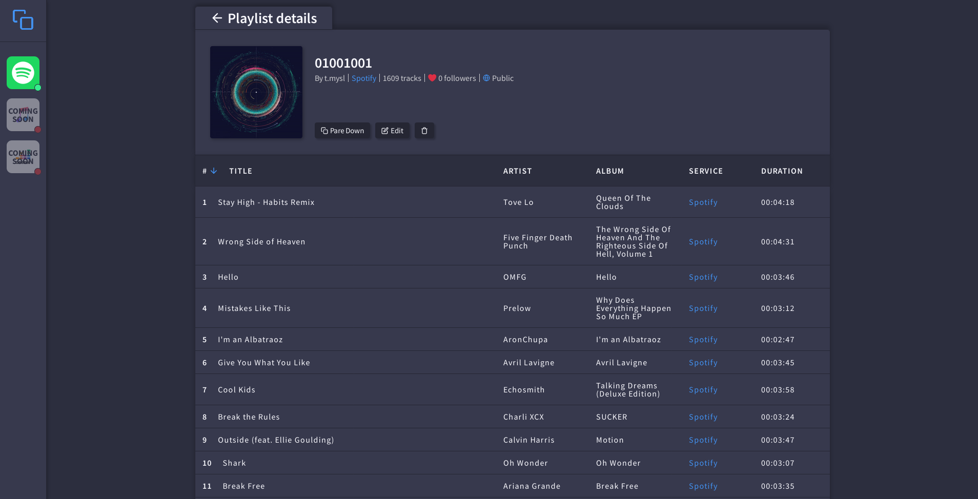This screenshot has width=978, height=499.
Task: Sort by the ALBUM column header
Action: click(609, 171)
